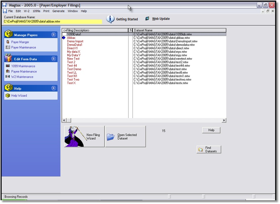280x204 pixels.
Task: Select the Test 44 filing row
Action: click(x=144, y=66)
